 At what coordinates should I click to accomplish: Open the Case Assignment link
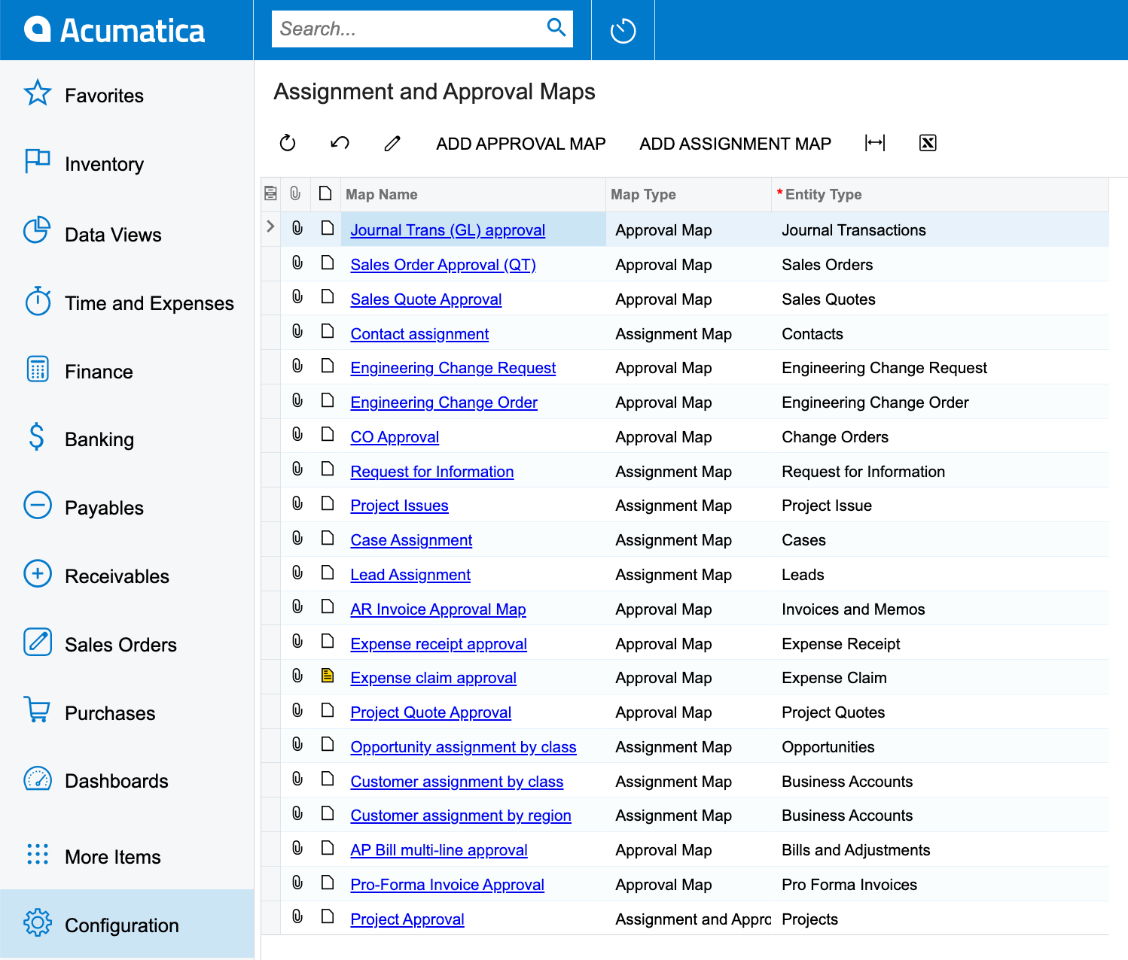click(x=411, y=540)
